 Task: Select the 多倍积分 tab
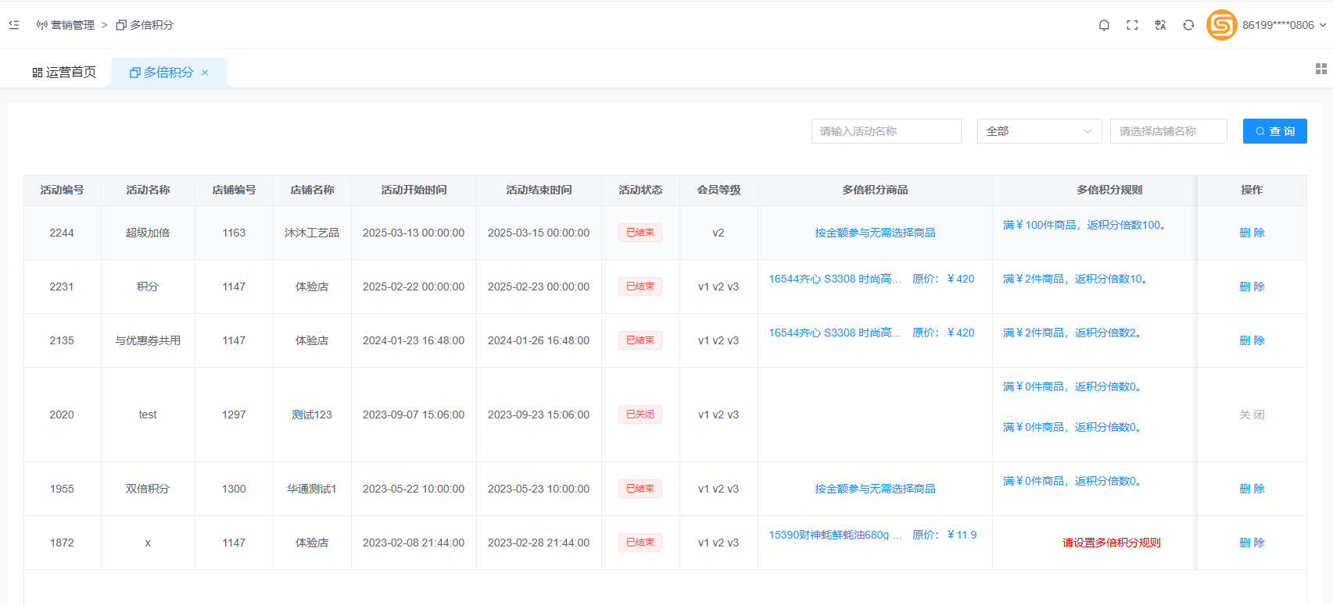pyautogui.click(x=162, y=73)
